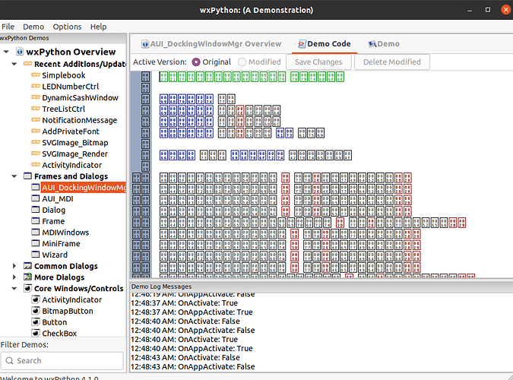Click the Delete Modified button

[x=392, y=62]
